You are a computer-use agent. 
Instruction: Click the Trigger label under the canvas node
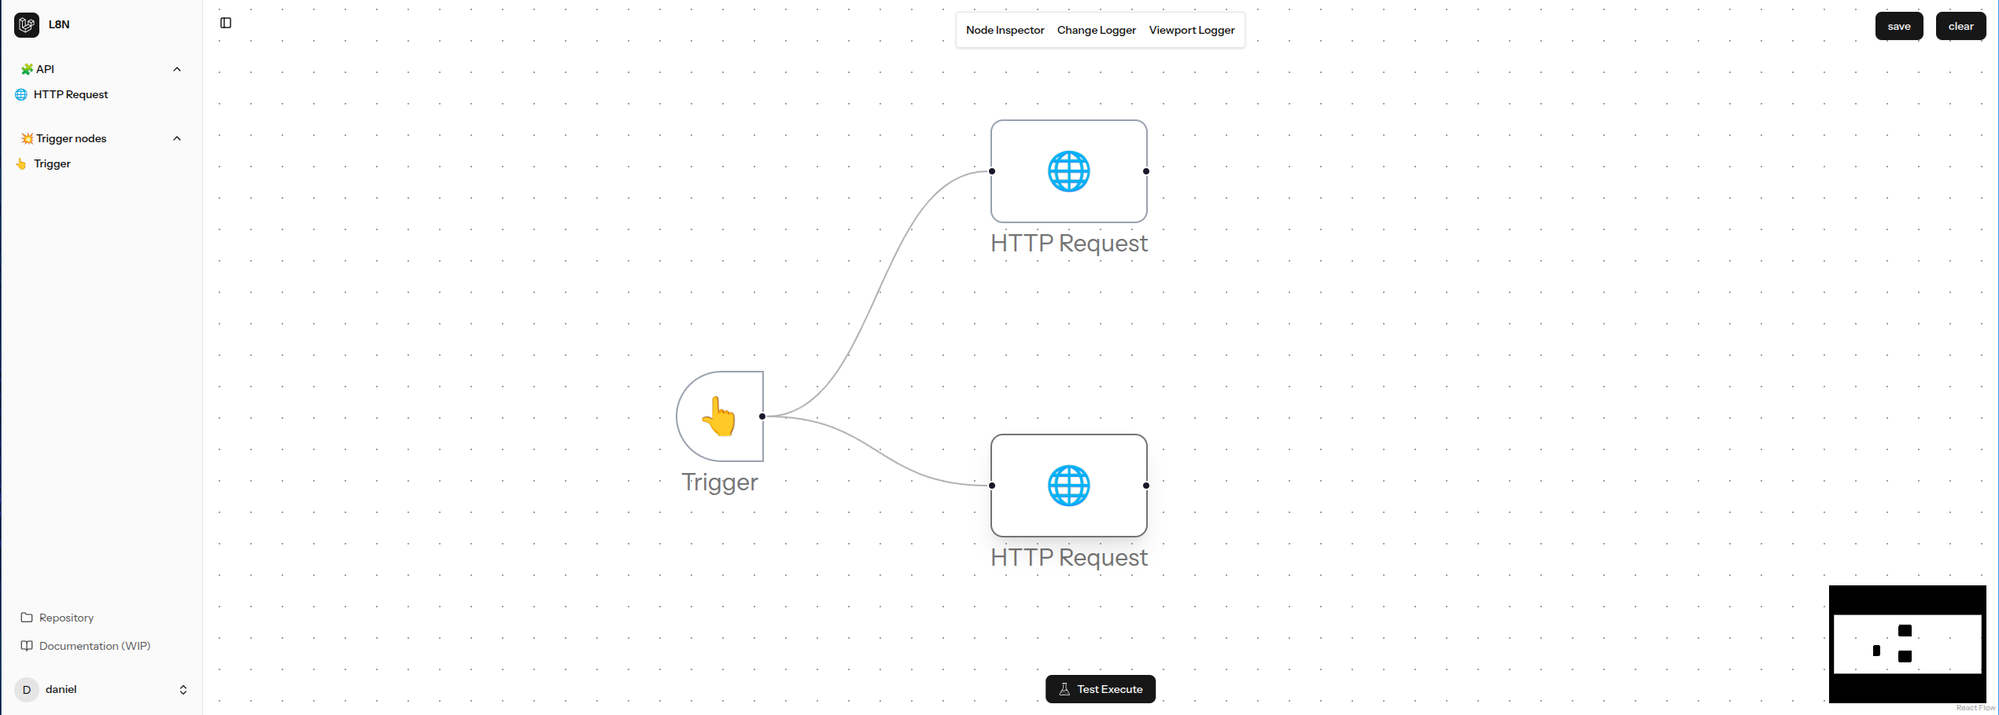(x=720, y=482)
